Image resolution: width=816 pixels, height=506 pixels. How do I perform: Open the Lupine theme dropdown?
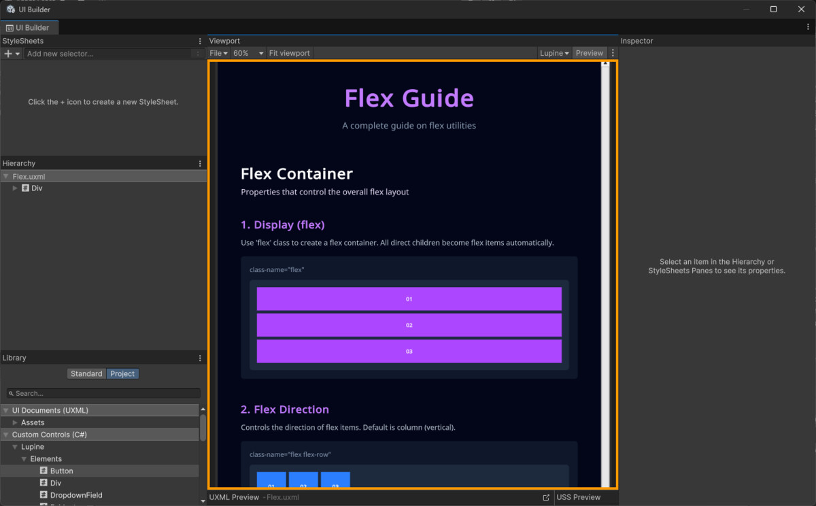554,52
